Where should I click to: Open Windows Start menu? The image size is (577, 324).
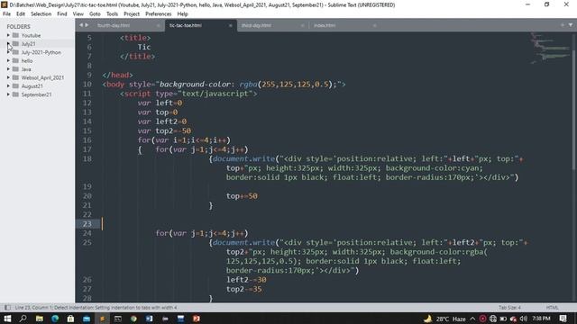tap(7, 319)
